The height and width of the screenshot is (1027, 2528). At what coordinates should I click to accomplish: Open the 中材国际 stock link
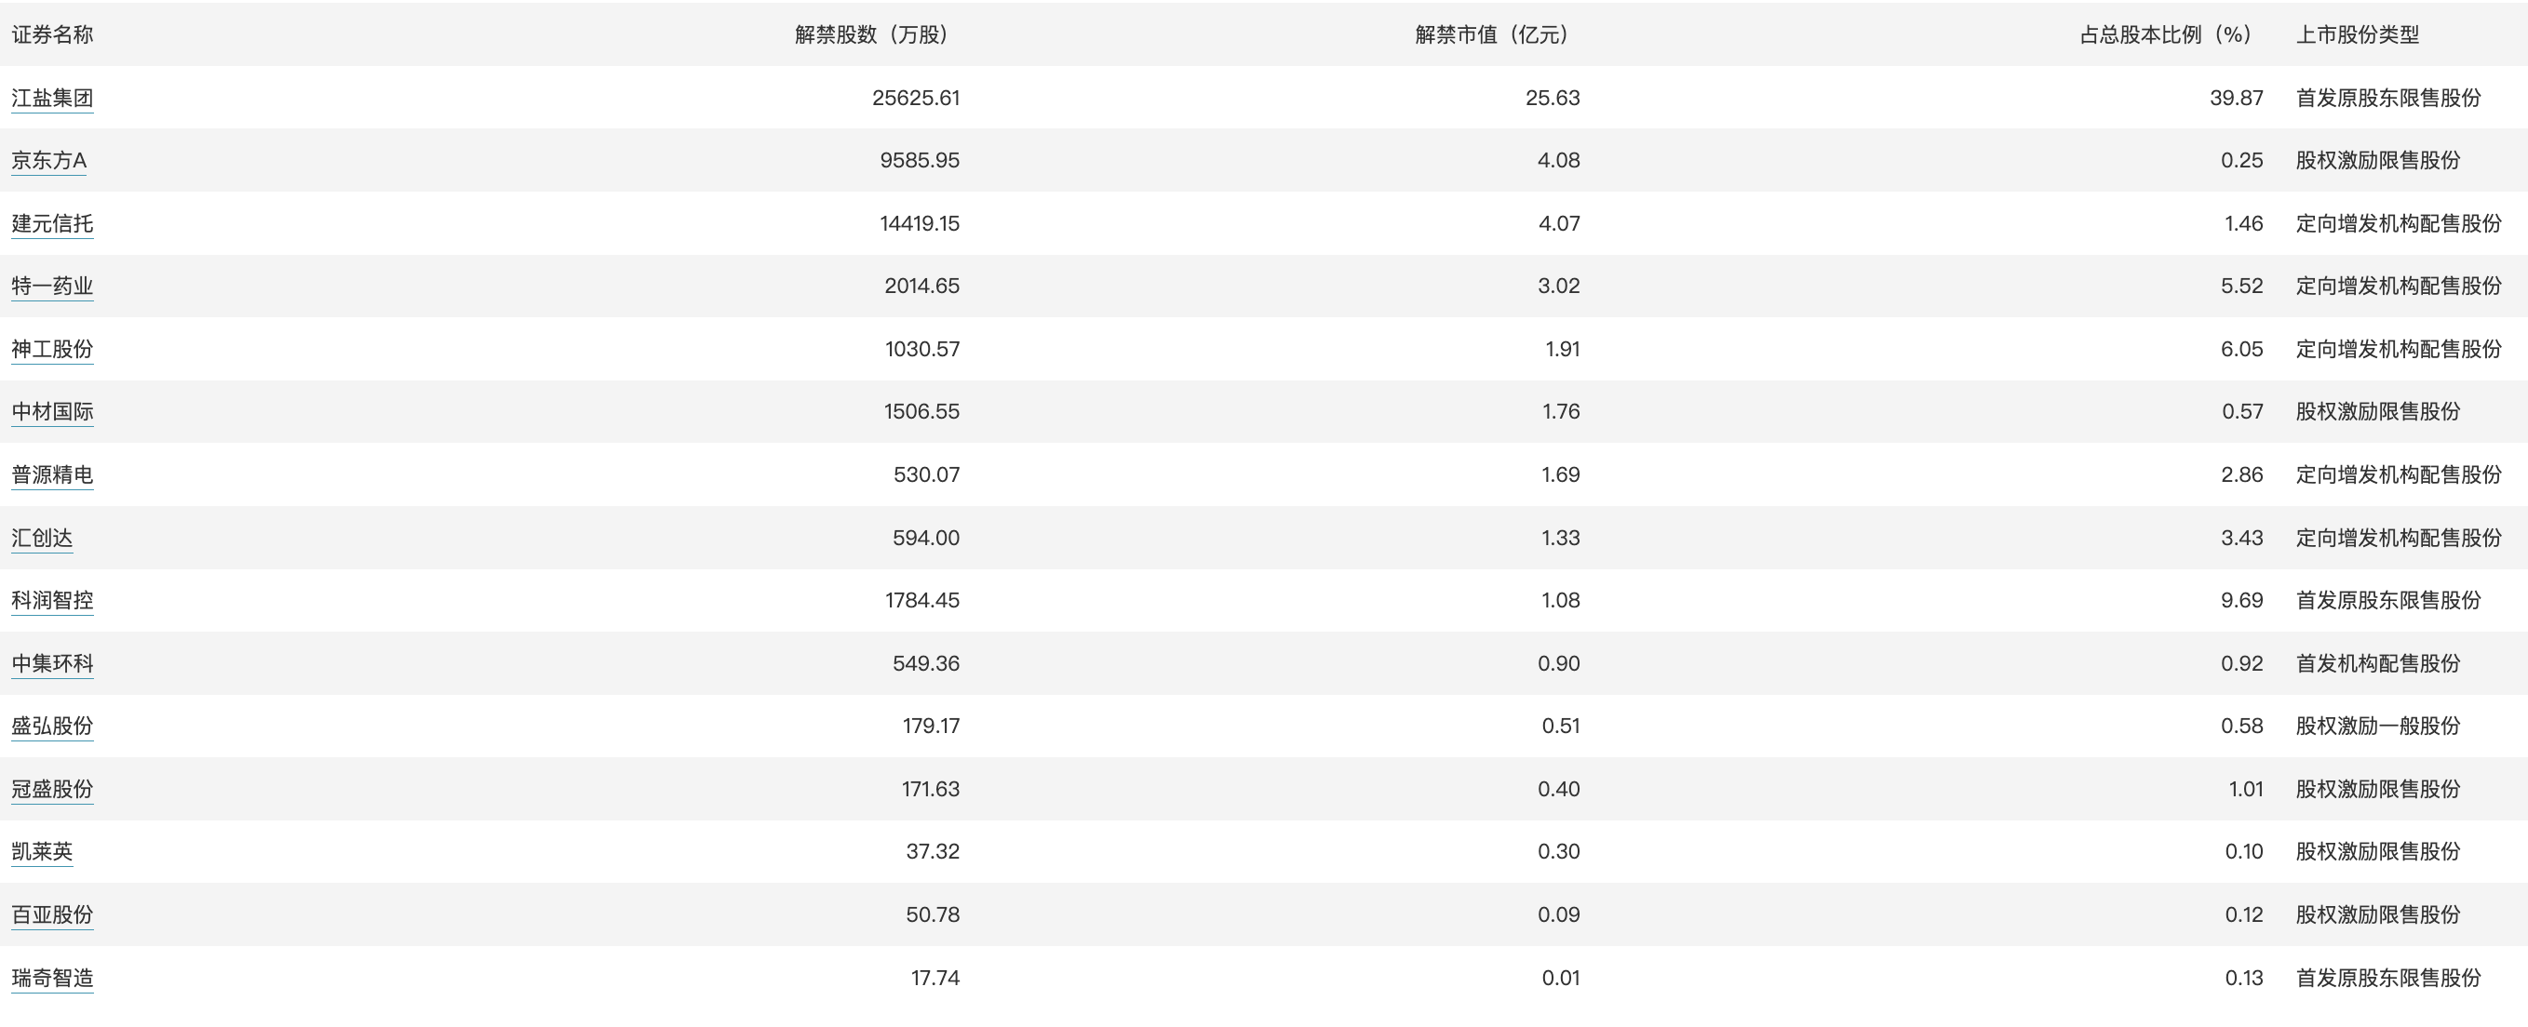pos(52,412)
